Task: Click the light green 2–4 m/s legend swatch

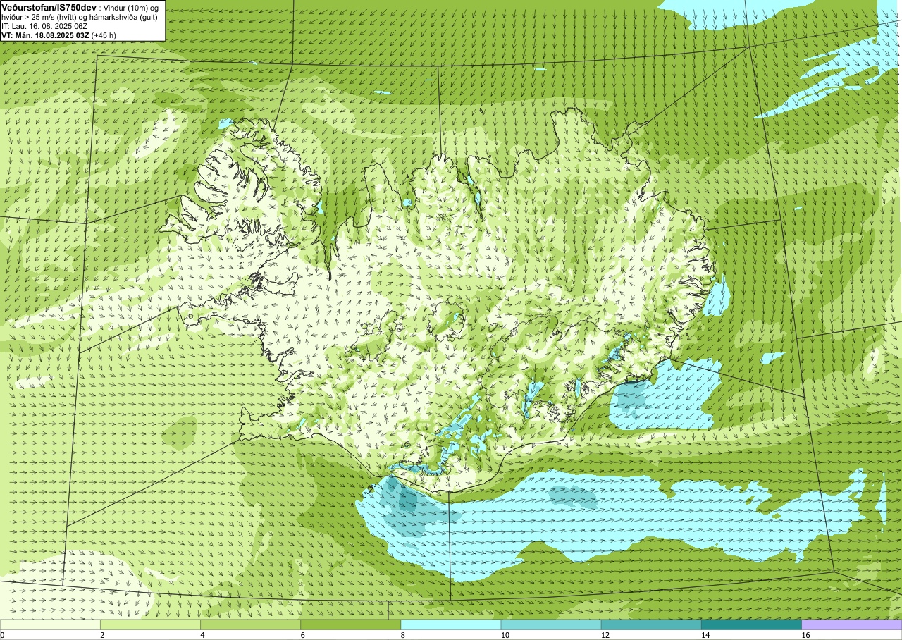Action: (150, 624)
